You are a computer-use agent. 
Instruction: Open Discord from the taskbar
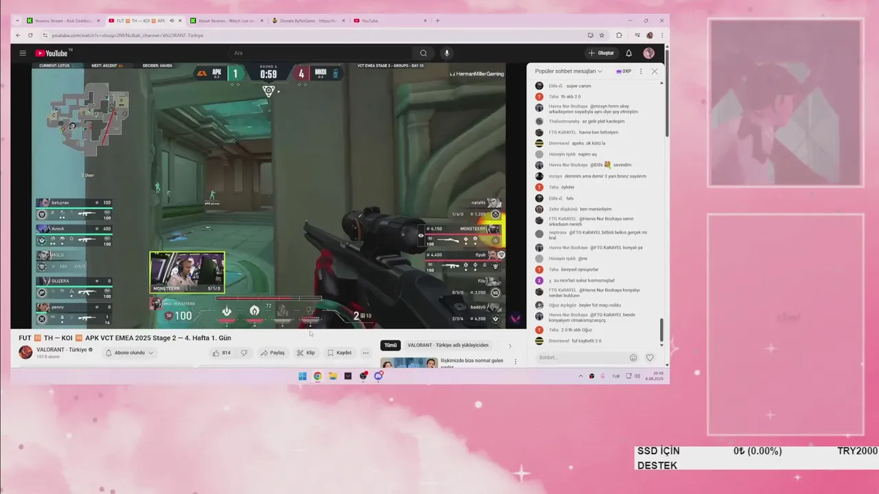click(378, 376)
